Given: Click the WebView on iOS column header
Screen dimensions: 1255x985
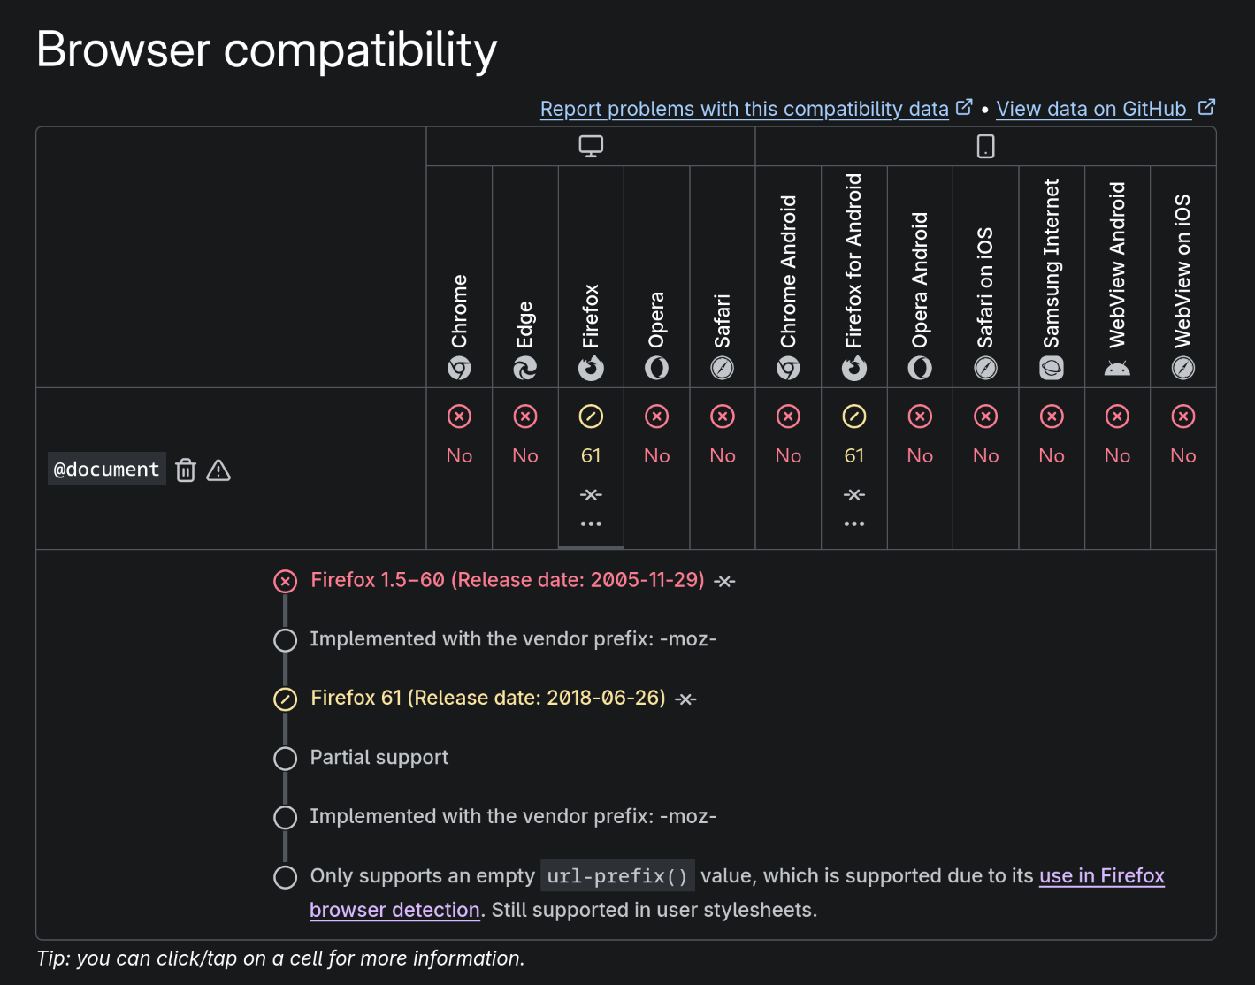Looking at the screenshot, I should (1182, 274).
